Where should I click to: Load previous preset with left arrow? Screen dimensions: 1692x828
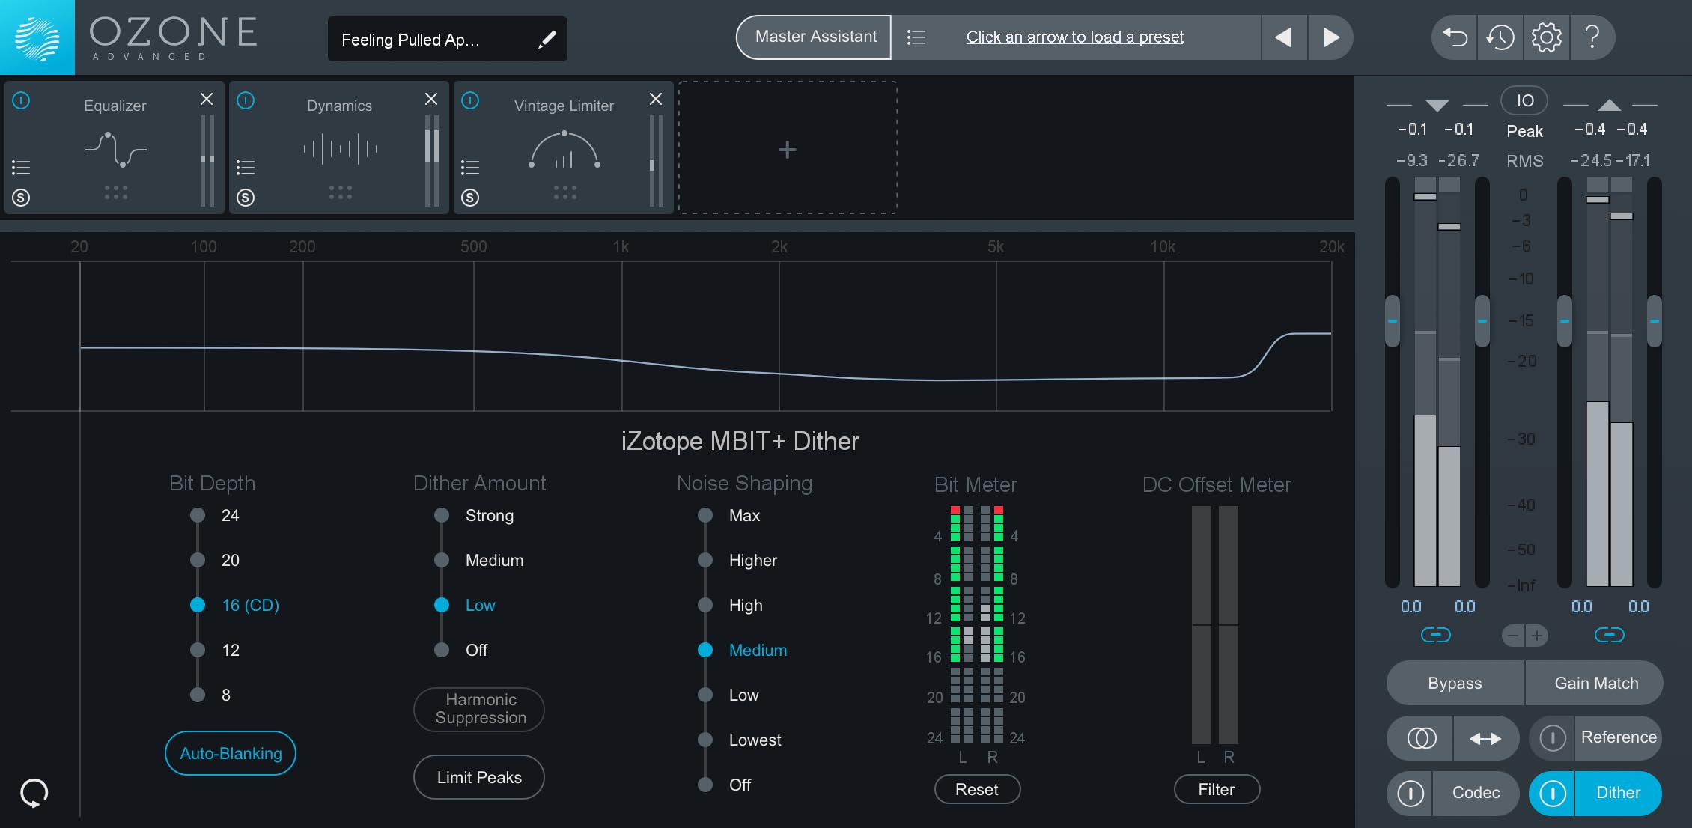1283,37
